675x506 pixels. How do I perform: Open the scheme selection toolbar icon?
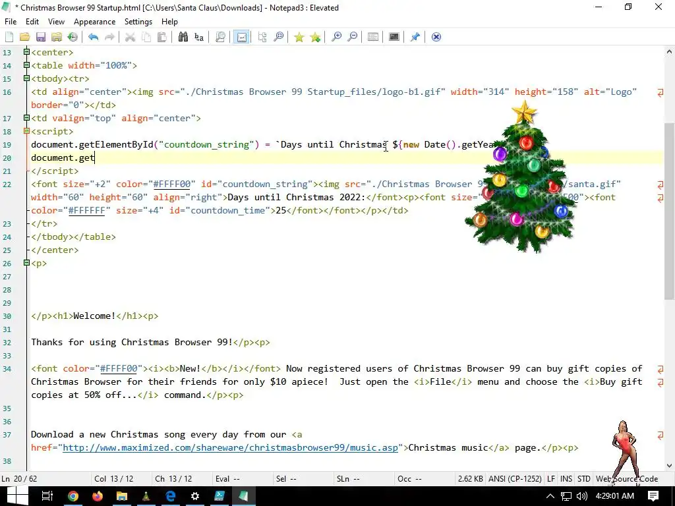373,37
